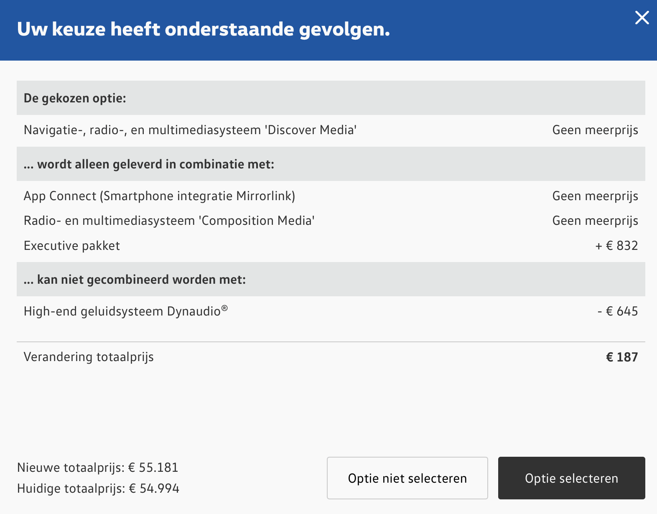Click the '+ € 832' Executive pakket price
The height and width of the screenshot is (514, 657).
point(616,246)
